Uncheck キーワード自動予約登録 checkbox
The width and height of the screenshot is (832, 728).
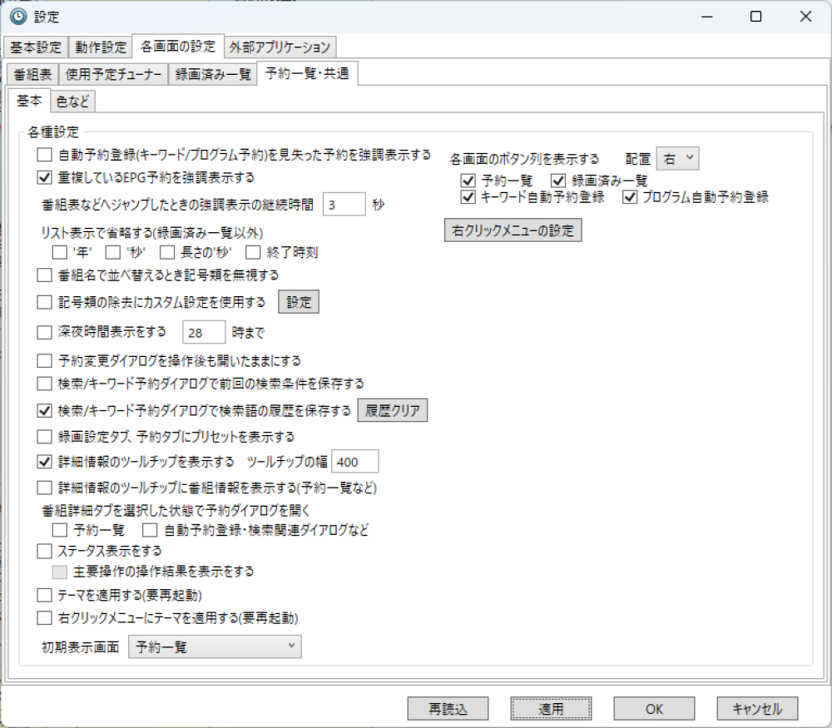pos(468,197)
